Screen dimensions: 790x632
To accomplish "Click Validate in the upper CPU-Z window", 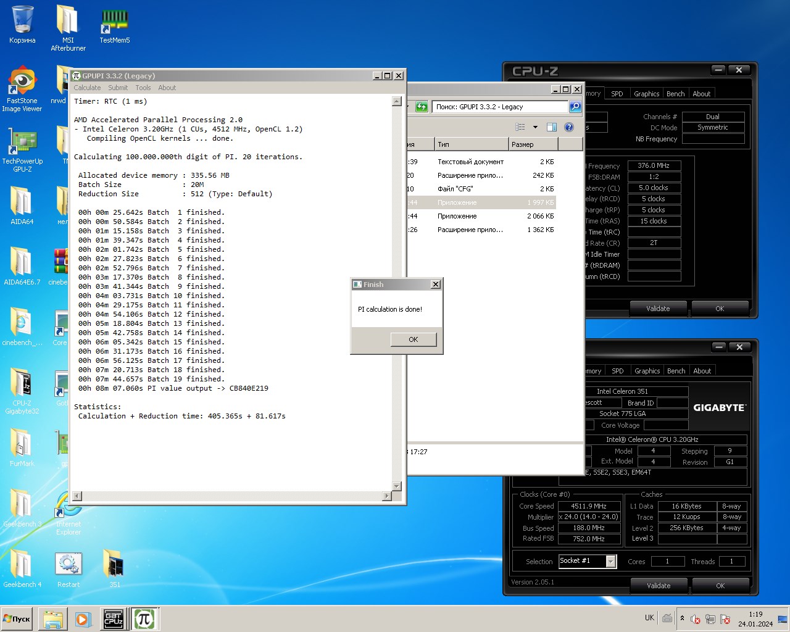I will point(659,309).
